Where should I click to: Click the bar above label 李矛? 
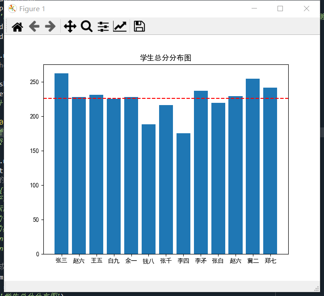(201, 172)
